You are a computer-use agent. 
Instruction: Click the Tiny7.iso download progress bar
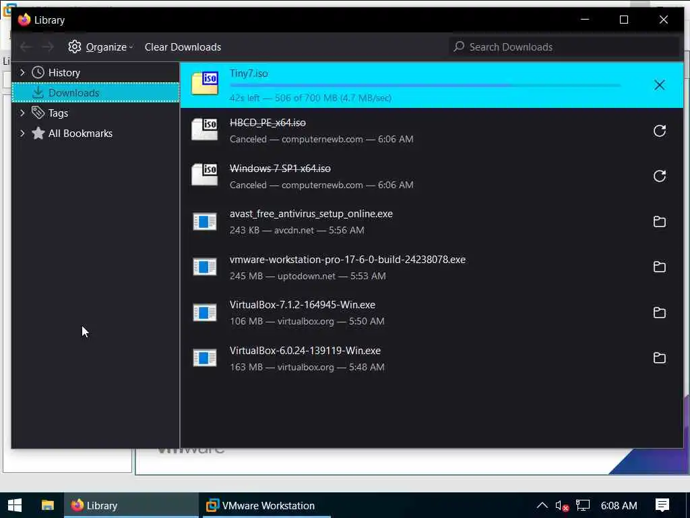point(425,86)
